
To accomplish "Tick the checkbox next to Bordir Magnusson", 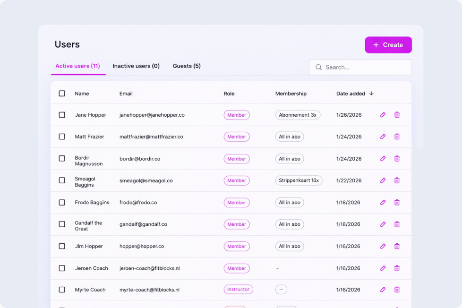I will 62,159.
